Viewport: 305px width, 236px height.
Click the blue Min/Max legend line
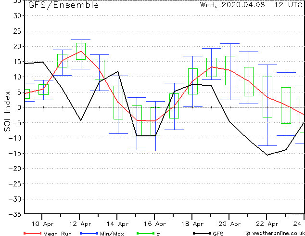pyautogui.click(x=89, y=233)
